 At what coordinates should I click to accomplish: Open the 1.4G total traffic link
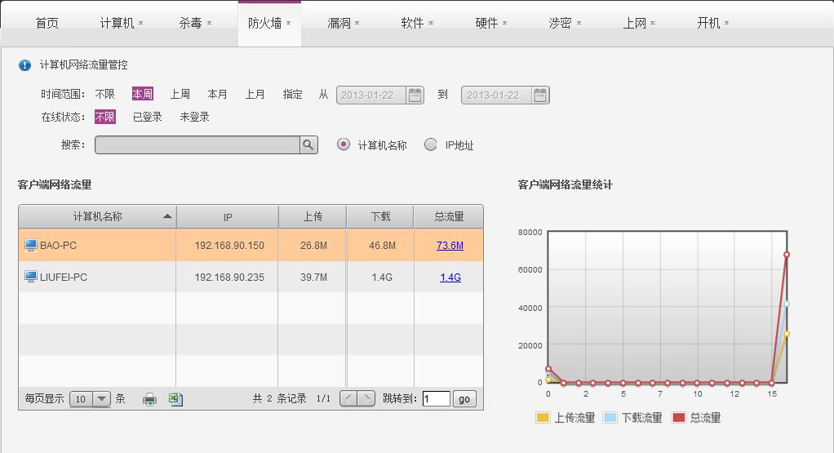tap(450, 277)
